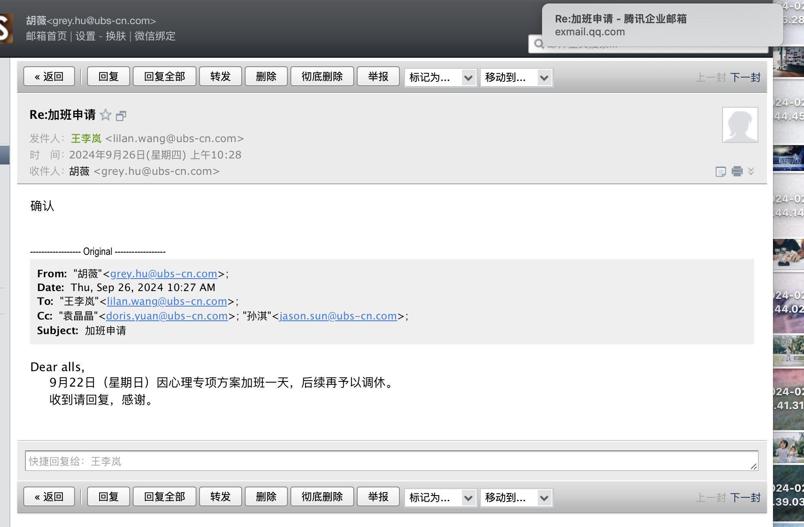Click the top 回复 button

pos(108,77)
